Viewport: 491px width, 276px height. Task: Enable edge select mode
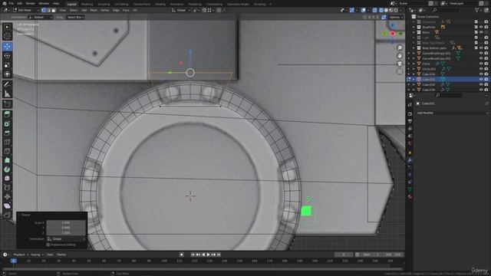click(48, 10)
